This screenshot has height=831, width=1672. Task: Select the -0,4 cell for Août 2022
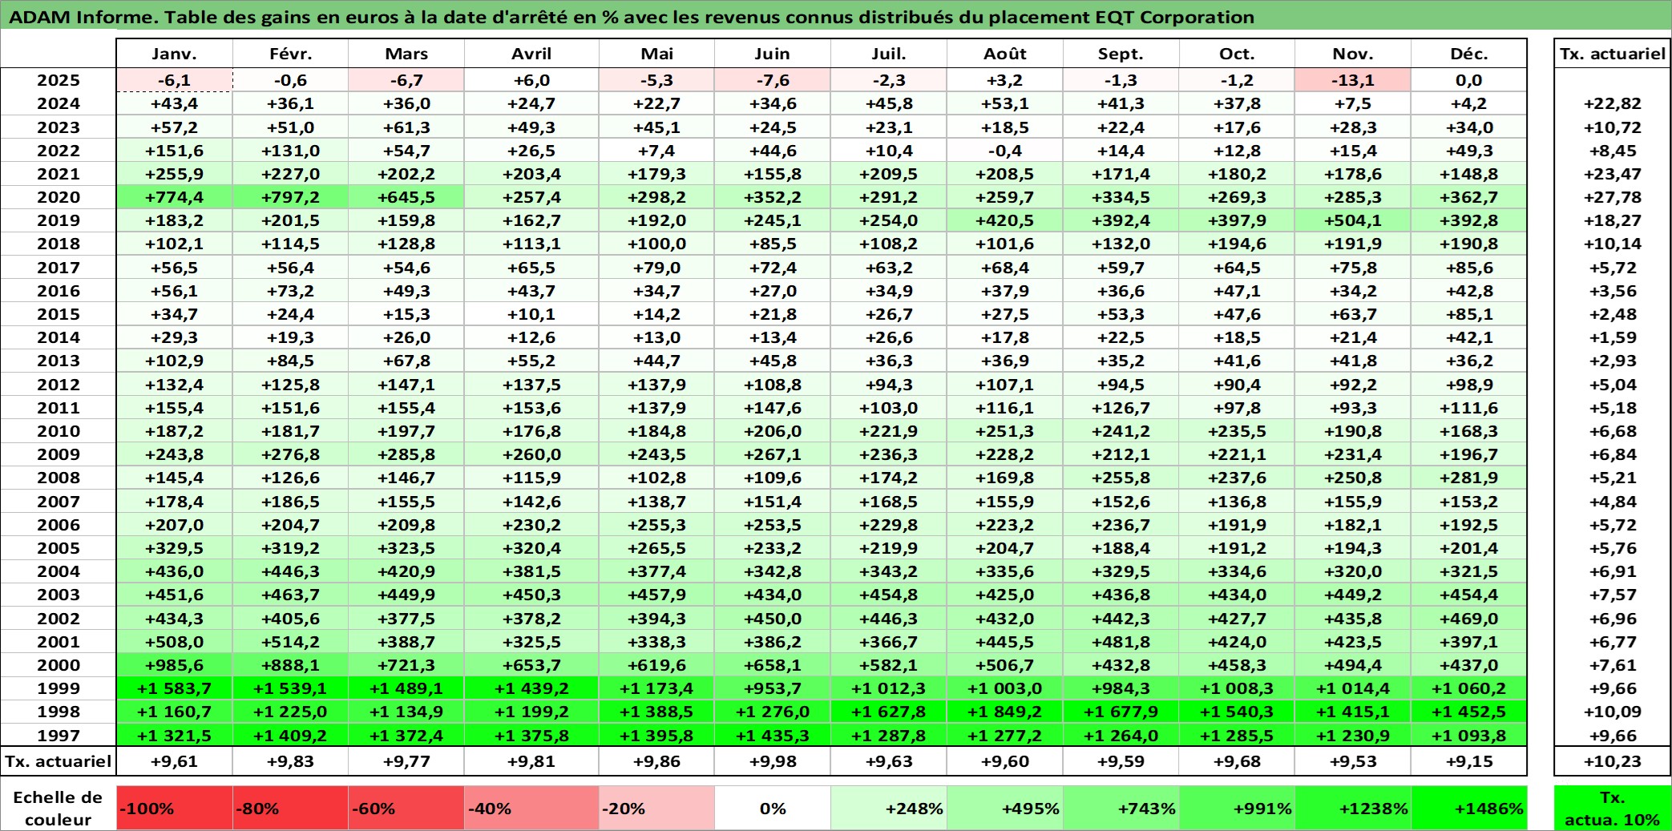1005,151
